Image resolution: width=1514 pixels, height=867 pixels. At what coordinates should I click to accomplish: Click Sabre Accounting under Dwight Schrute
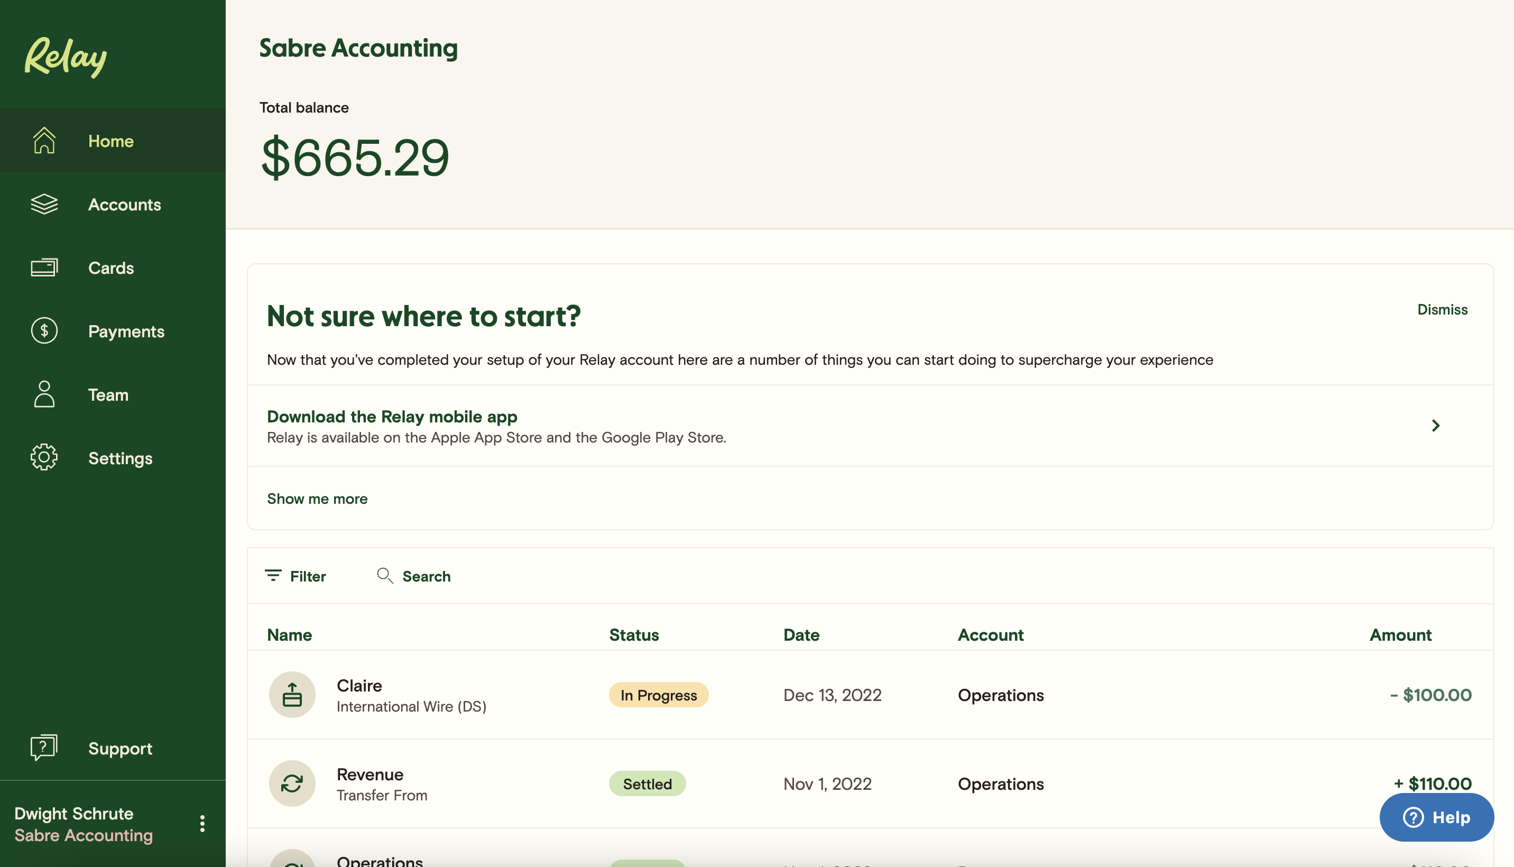(x=84, y=835)
